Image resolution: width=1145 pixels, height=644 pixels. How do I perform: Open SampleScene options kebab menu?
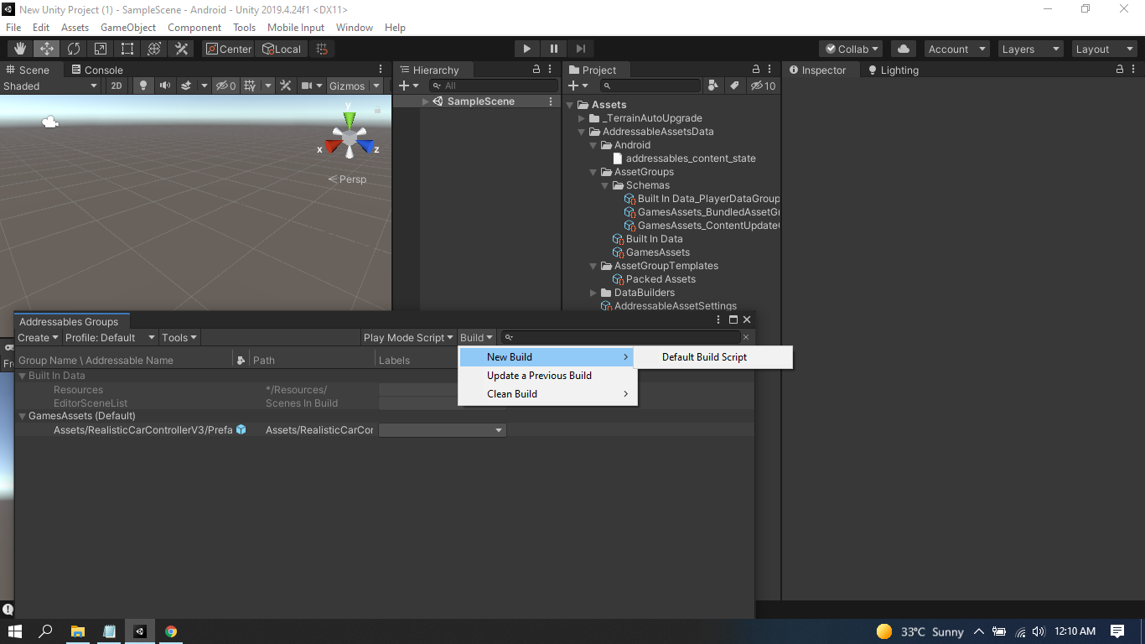(x=551, y=101)
